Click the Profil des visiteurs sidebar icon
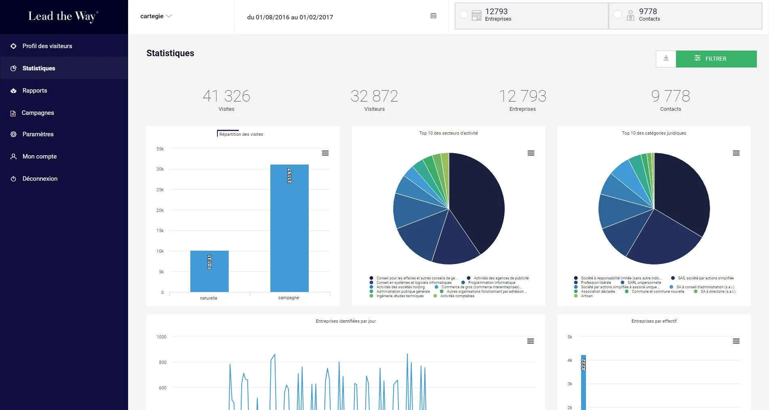 click(13, 46)
